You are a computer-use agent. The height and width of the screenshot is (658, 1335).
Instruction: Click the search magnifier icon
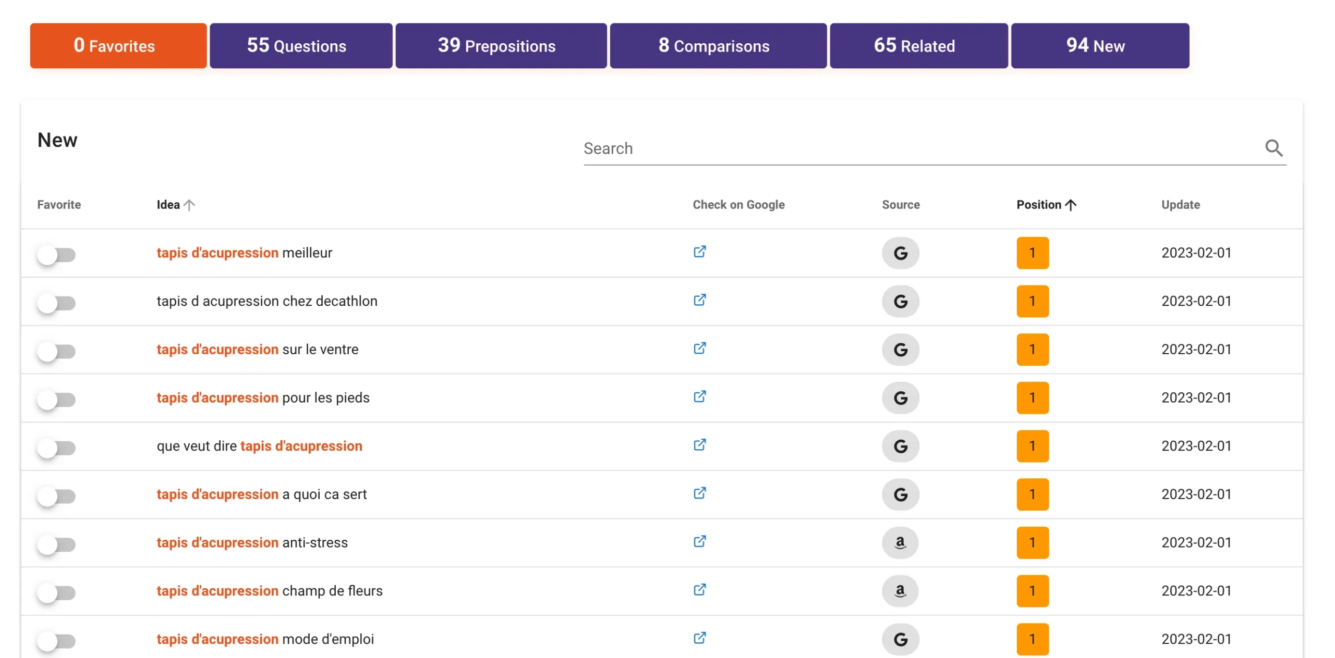(1273, 148)
